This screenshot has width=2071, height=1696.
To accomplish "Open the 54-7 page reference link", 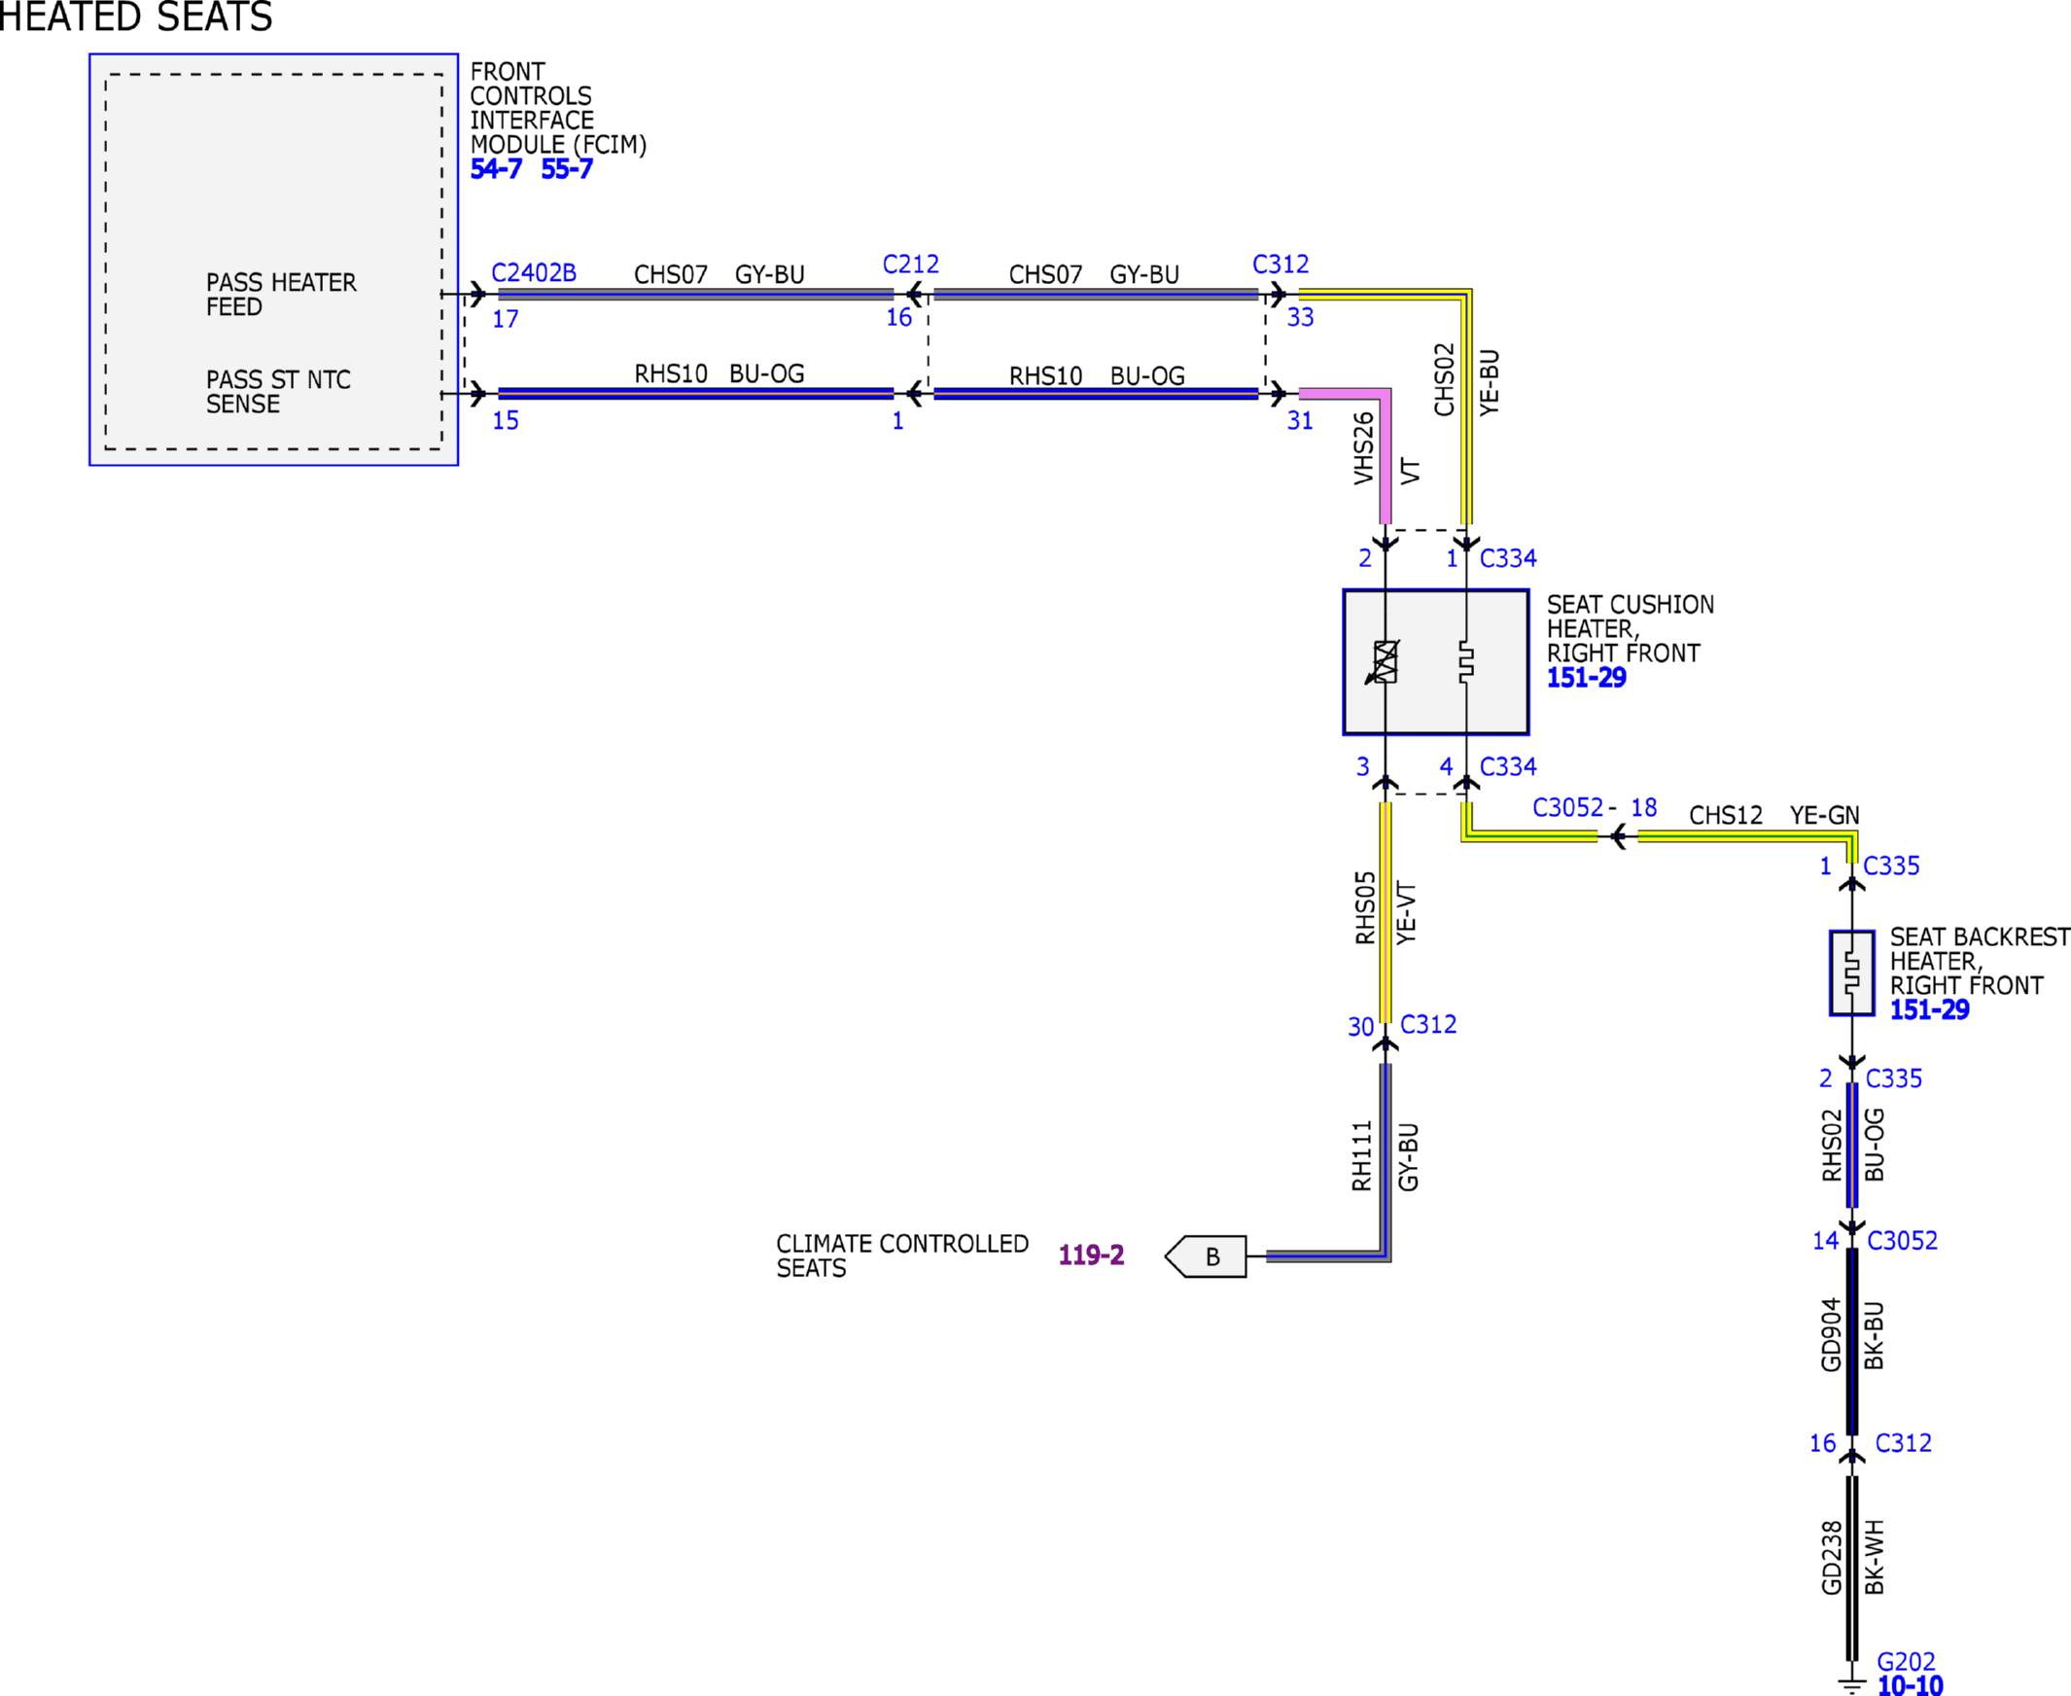I will pyautogui.click(x=496, y=169).
